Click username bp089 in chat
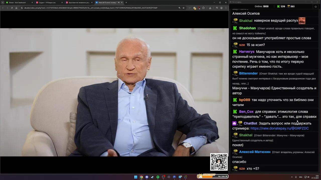The image size is (321, 180). (x=245, y=100)
